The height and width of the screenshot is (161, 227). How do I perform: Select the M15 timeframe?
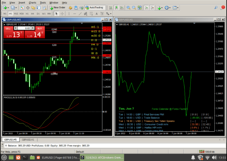point(16,14)
